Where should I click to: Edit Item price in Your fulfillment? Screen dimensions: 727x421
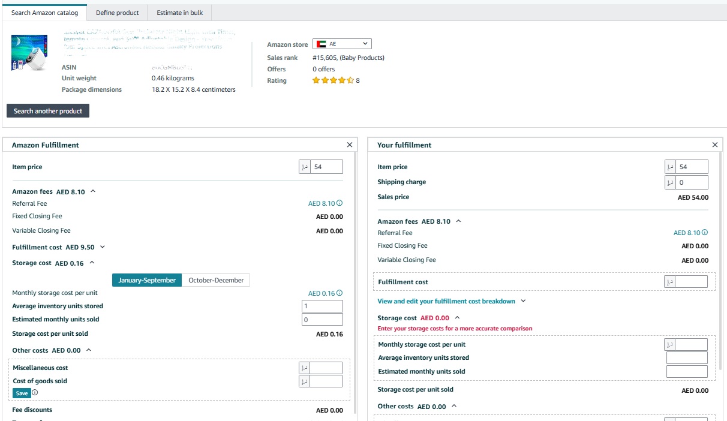(x=692, y=167)
